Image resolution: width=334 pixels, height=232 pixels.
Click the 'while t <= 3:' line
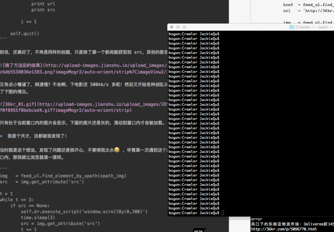[x=17, y=200]
